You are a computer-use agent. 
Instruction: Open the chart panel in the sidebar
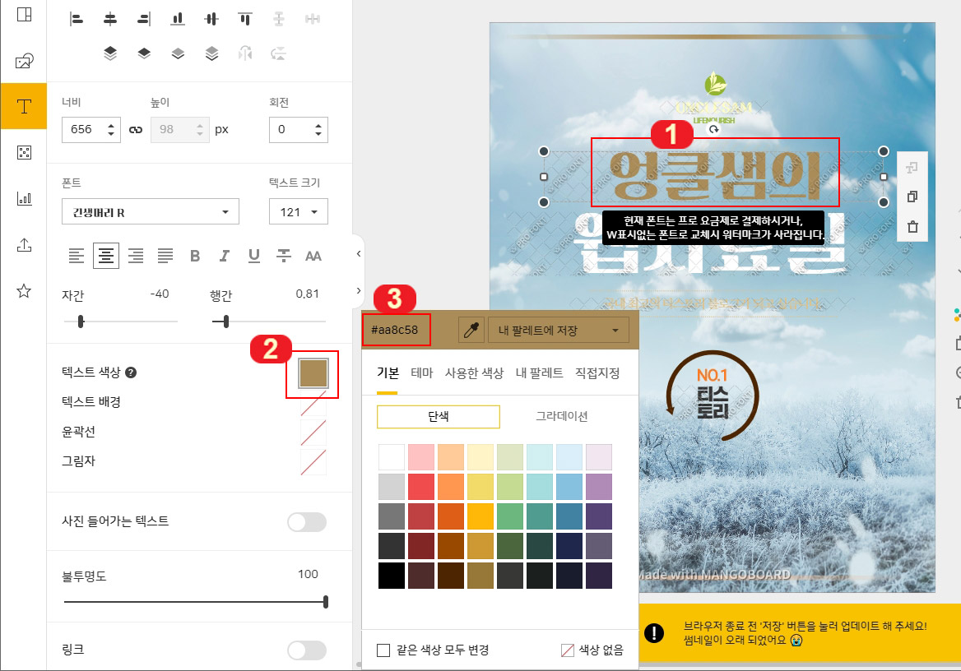coord(24,197)
